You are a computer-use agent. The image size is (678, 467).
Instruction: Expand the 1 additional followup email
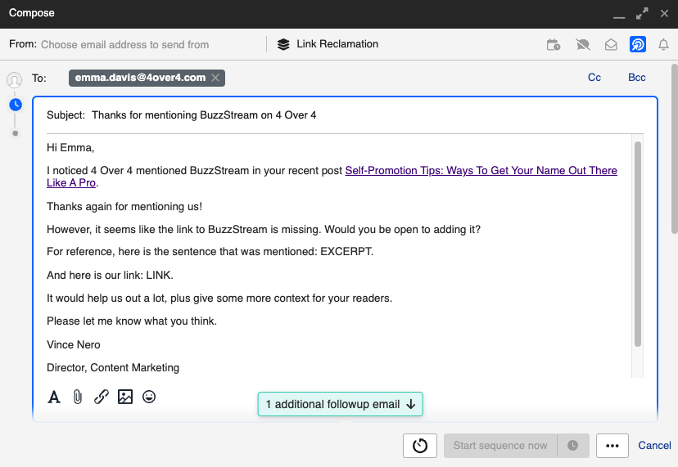tap(341, 404)
